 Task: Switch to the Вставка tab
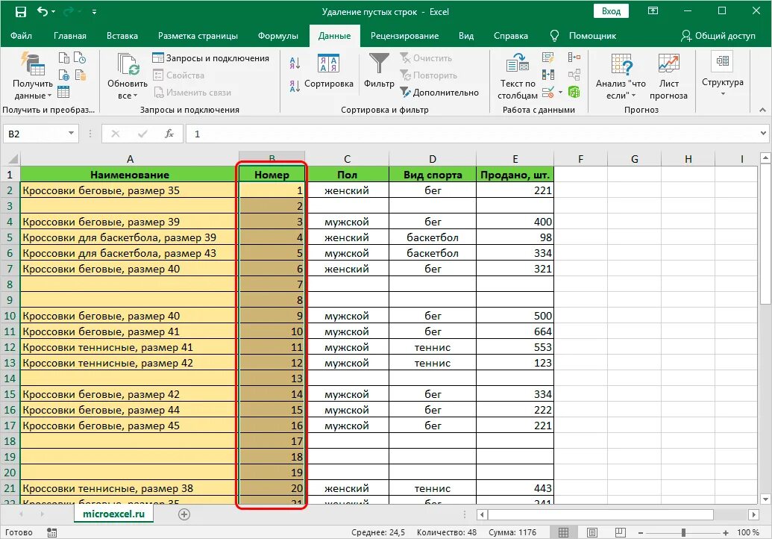[122, 36]
